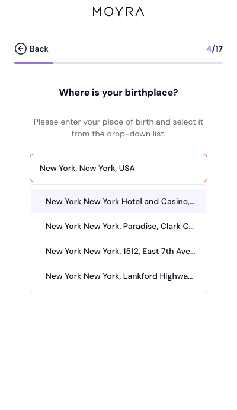Click the 'Where is your birthplace?' heading
Screen dimensions: 237x410
[x=118, y=93]
